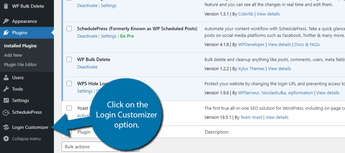Click the Users person icon

pyautogui.click(x=6, y=78)
